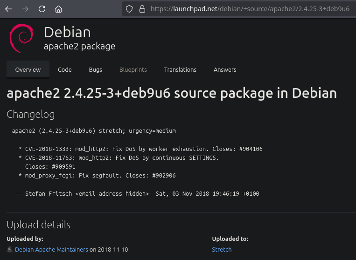The width and height of the screenshot is (356, 260).
Task: Follow the Stretch series link
Action: click(x=222, y=249)
